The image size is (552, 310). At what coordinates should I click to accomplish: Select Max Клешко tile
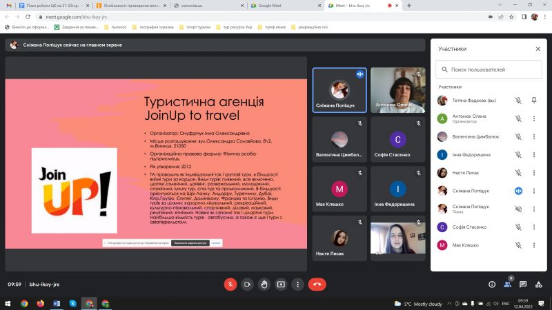pyautogui.click(x=339, y=189)
